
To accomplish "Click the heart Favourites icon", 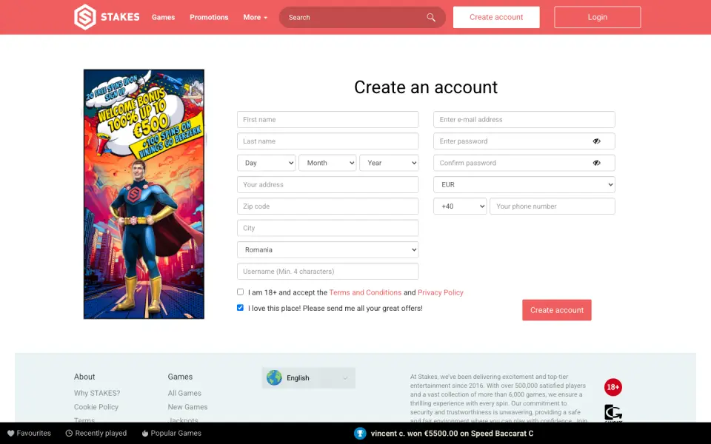I will (11, 433).
